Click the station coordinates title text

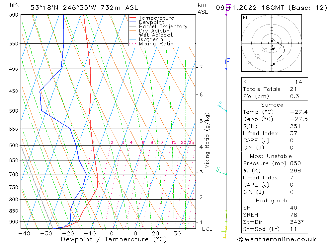(x=84, y=8)
